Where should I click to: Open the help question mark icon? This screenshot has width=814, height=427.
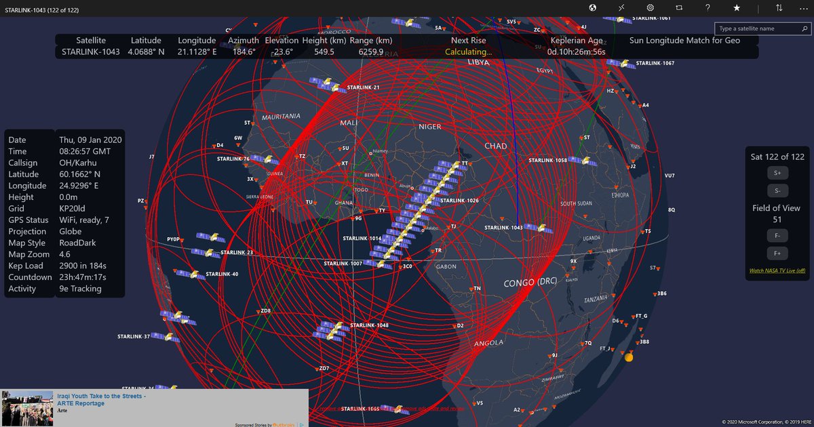coord(708,7)
